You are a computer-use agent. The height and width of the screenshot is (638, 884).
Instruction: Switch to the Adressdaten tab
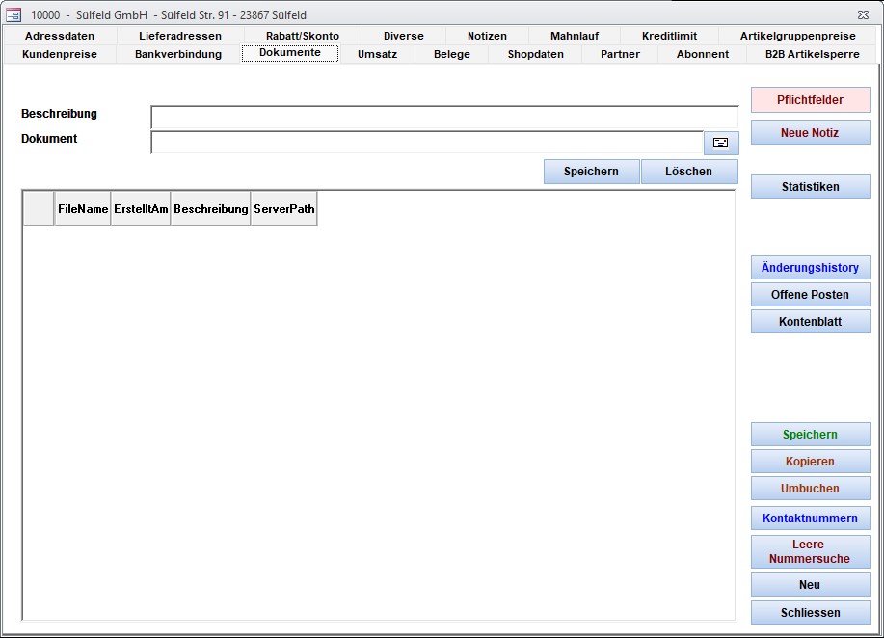click(x=60, y=36)
